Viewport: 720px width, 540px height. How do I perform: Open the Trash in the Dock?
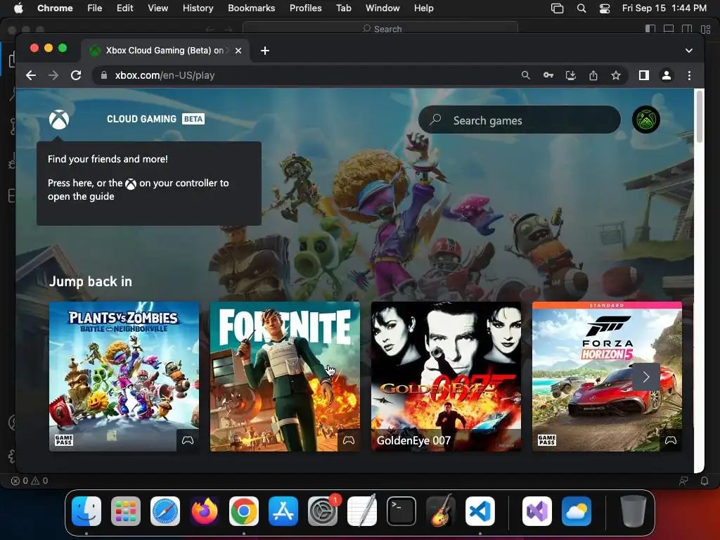pos(634,511)
